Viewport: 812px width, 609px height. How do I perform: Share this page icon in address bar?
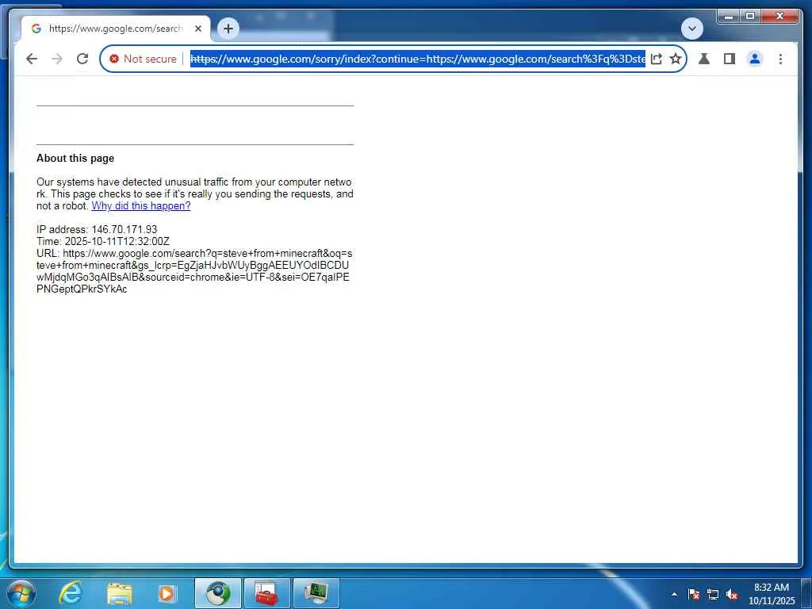(656, 59)
